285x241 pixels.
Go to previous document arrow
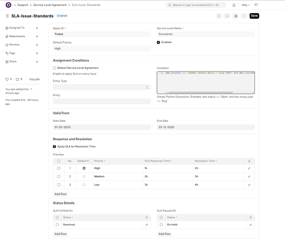click(x=219, y=16)
